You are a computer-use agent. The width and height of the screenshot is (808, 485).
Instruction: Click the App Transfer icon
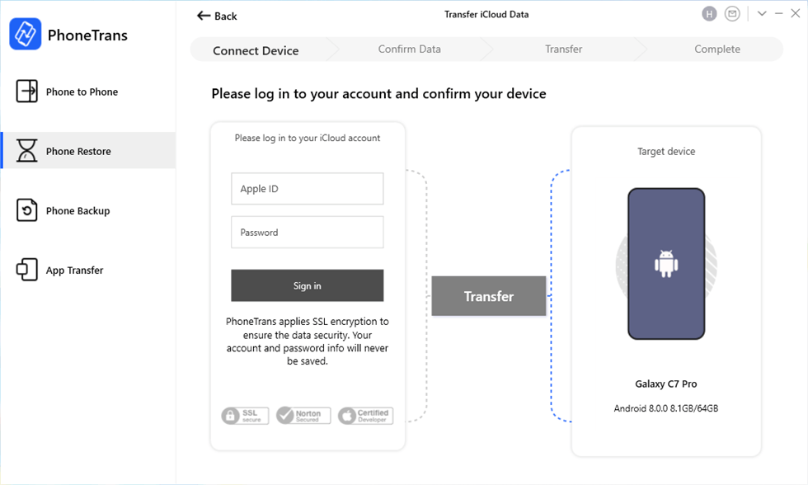26,270
